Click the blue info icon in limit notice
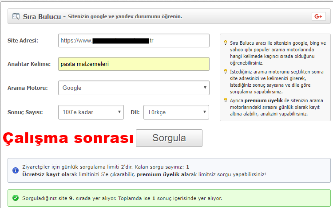Screen dimensions: 333x208 (x=16, y=167)
